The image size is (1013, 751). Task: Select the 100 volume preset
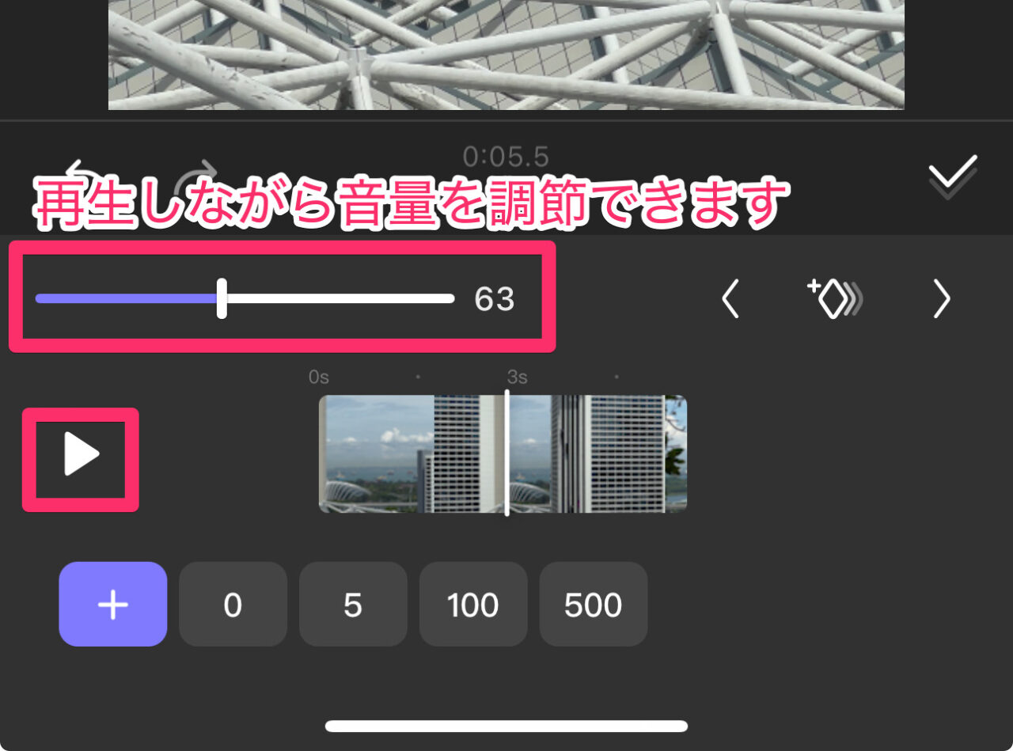pos(473,605)
